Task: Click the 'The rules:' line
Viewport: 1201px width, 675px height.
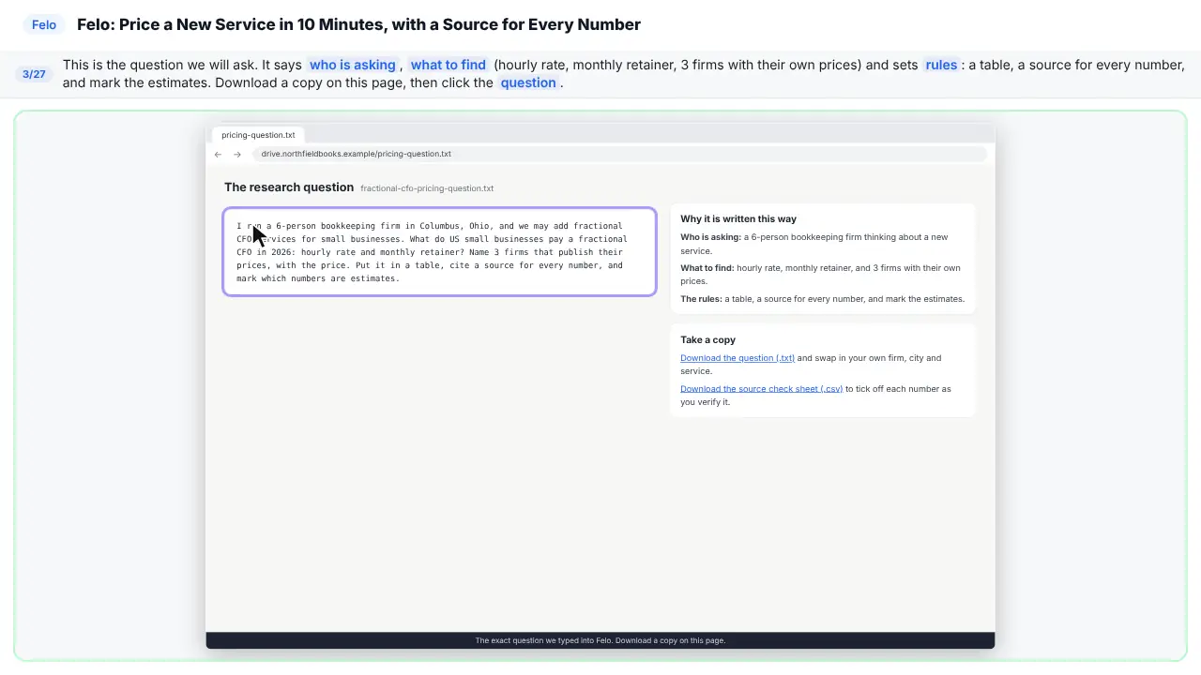Action: pyautogui.click(x=822, y=299)
